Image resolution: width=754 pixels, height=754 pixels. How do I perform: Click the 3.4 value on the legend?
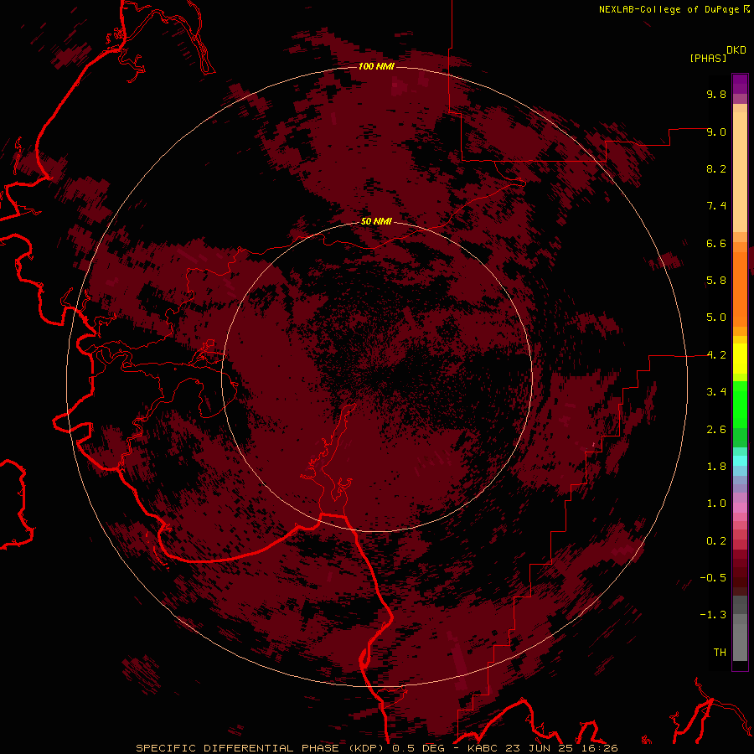click(x=716, y=392)
